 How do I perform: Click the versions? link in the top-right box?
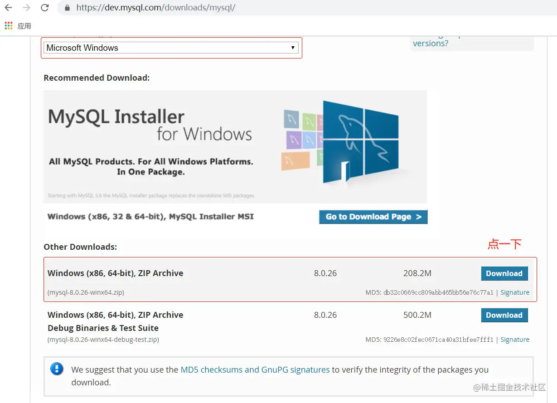(431, 44)
